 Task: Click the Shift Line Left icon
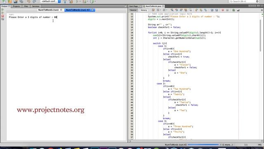click(x=212, y=10)
